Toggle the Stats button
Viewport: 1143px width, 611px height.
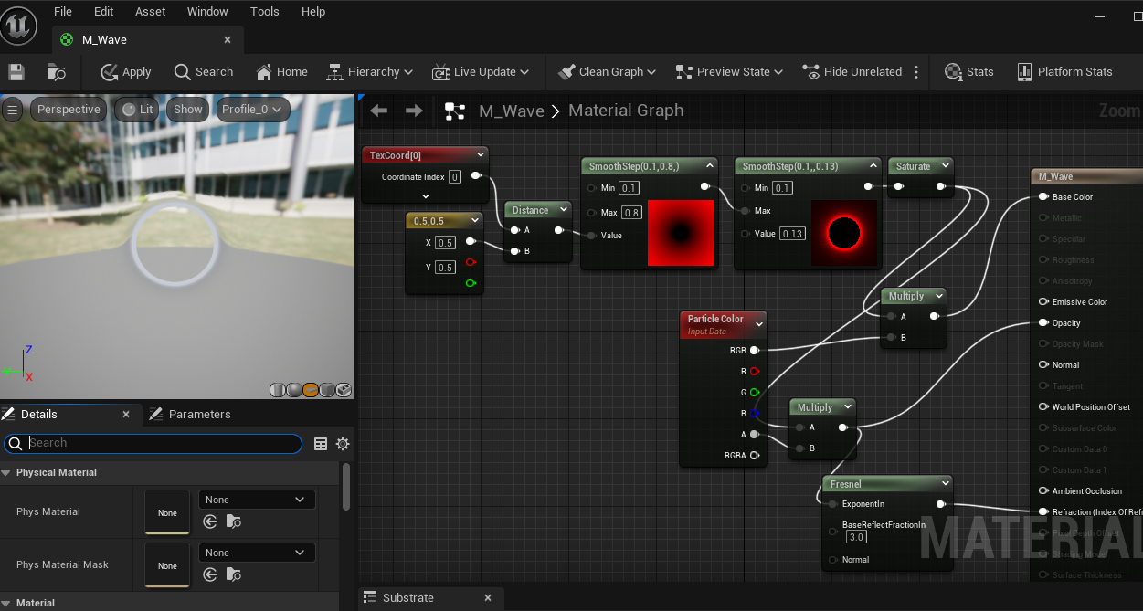pyautogui.click(x=968, y=72)
